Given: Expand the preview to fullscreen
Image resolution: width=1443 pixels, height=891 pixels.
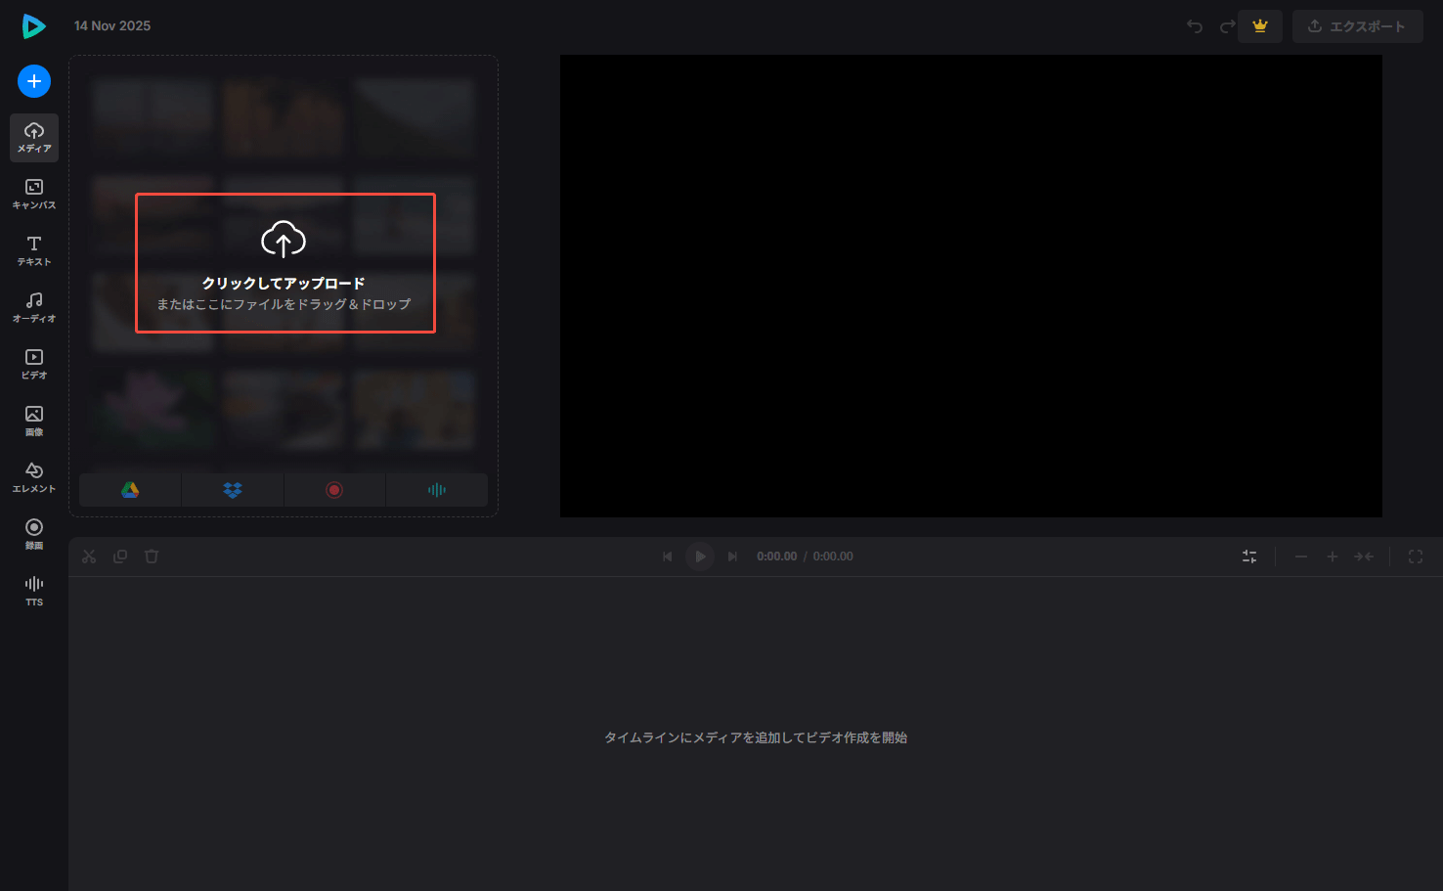Looking at the screenshot, I should coord(1416,556).
